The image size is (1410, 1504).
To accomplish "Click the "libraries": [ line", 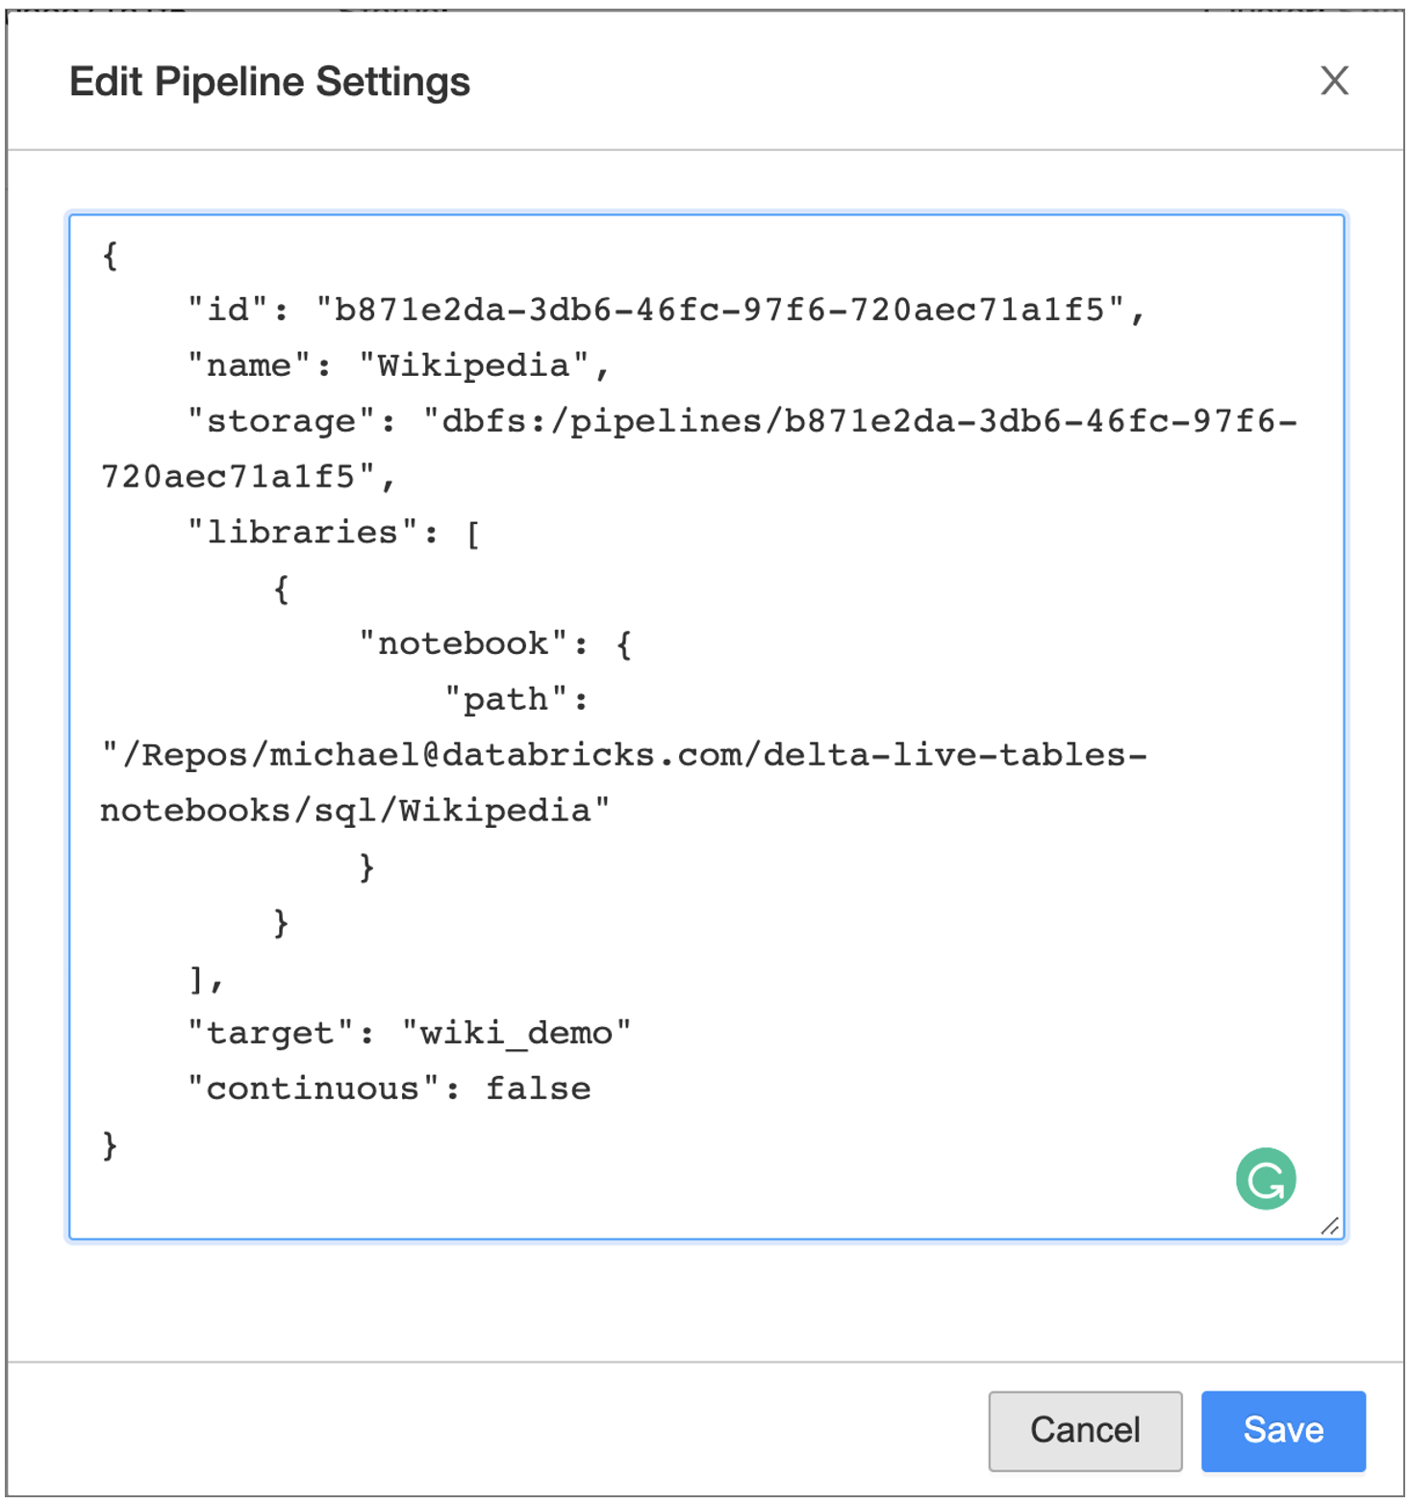I will click(x=334, y=533).
